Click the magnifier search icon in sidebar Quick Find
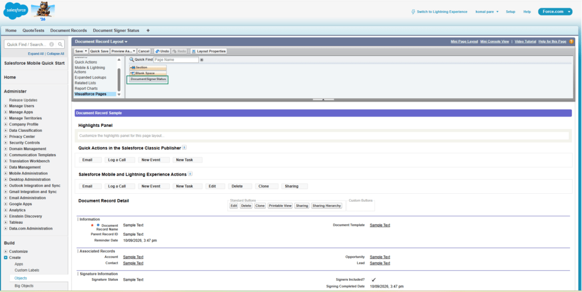582x292 pixels. coord(60,44)
